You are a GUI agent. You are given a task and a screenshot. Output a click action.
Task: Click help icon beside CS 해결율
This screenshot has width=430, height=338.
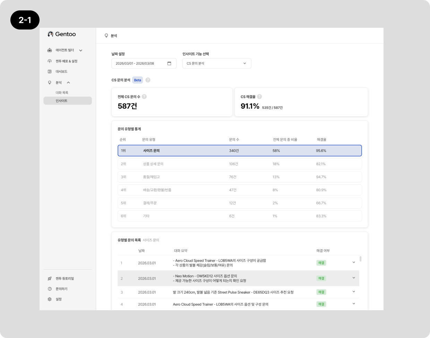tap(259, 97)
